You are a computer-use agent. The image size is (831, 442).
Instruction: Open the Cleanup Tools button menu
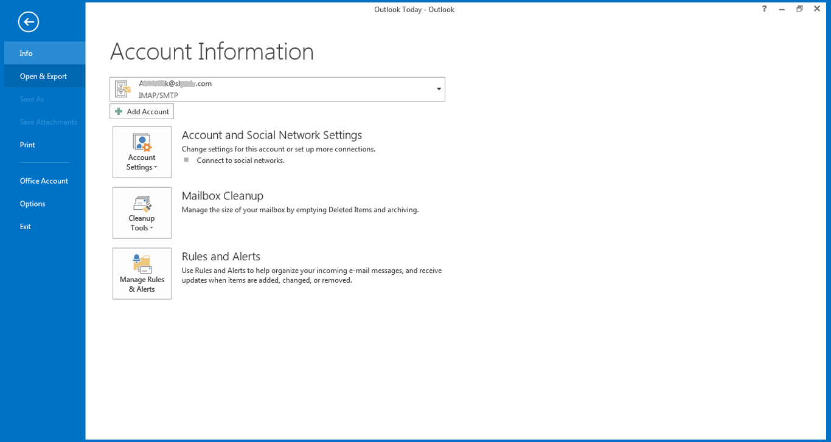(142, 213)
